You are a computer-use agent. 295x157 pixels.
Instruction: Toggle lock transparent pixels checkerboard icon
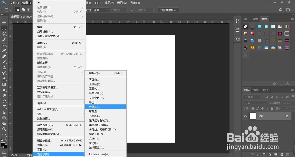253,109
